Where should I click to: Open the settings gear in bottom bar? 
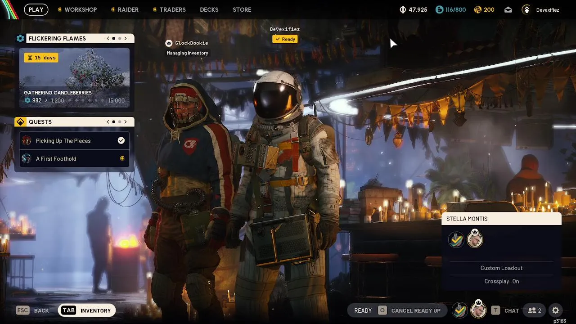point(556,310)
